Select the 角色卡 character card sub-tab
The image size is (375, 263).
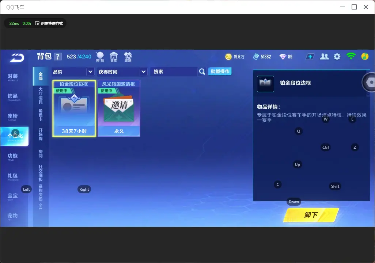tap(41, 115)
